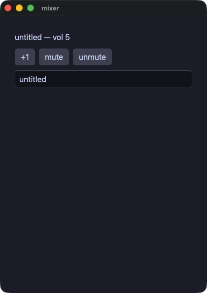Restore sound with the unmute button
Viewport: 207px width, 293px height.
point(92,57)
